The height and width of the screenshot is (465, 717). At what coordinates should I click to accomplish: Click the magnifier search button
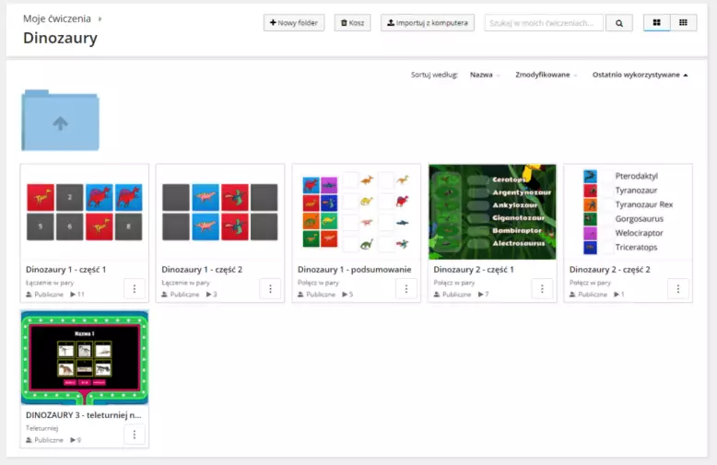point(618,23)
